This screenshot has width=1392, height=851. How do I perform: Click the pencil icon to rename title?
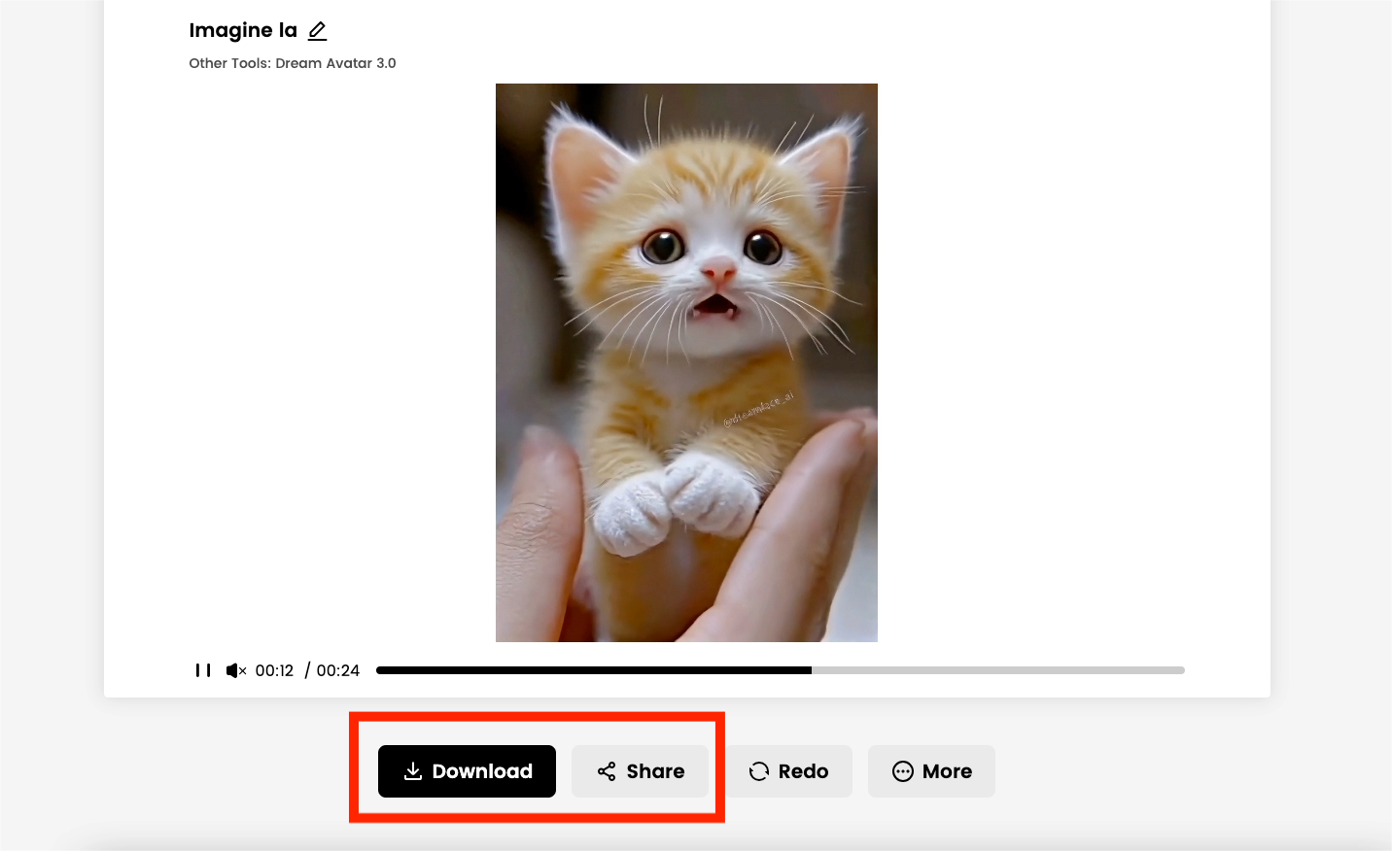pyautogui.click(x=317, y=31)
